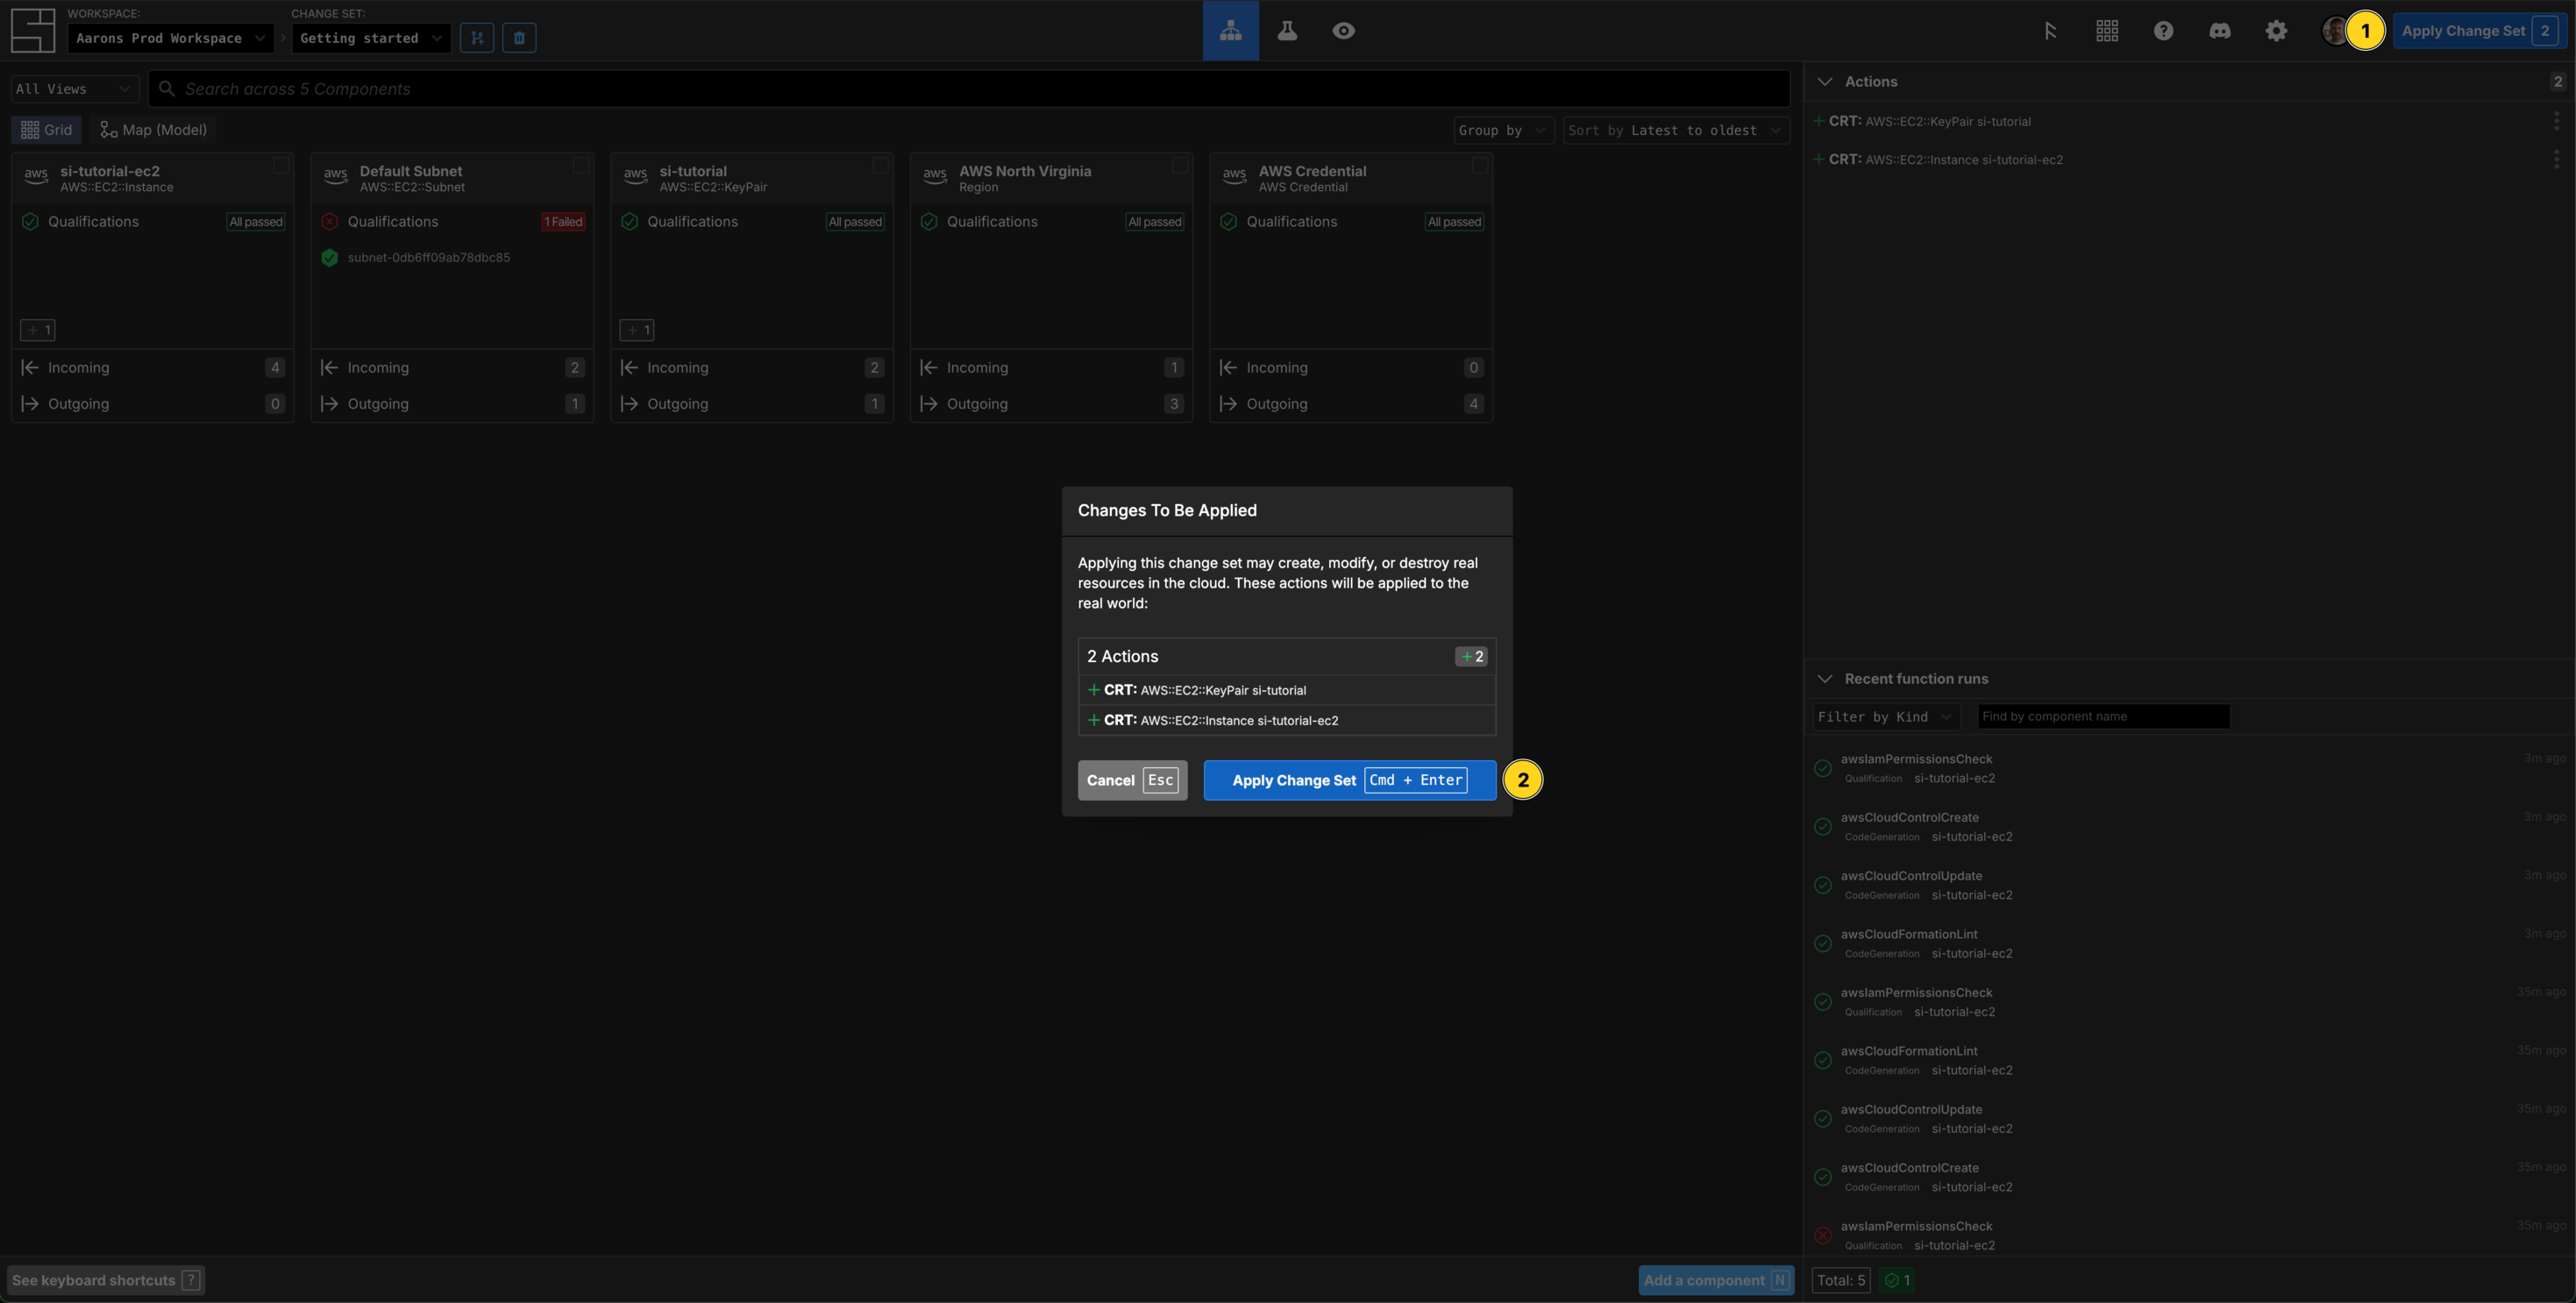Click the 1 Failed badge on Default Subnet
The width and height of the screenshot is (2576, 1303).
tap(563, 222)
